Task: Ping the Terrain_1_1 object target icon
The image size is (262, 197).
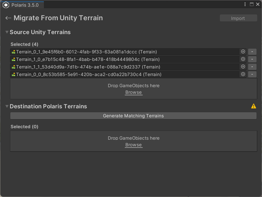Action: (243, 67)
